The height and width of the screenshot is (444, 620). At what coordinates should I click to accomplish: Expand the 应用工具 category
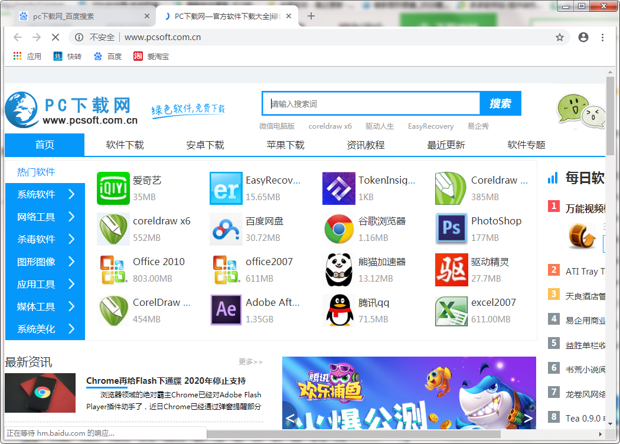[45, 284]
